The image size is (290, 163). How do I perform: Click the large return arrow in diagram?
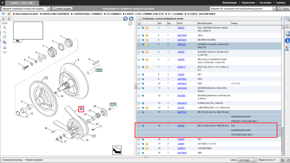(117, 150)
